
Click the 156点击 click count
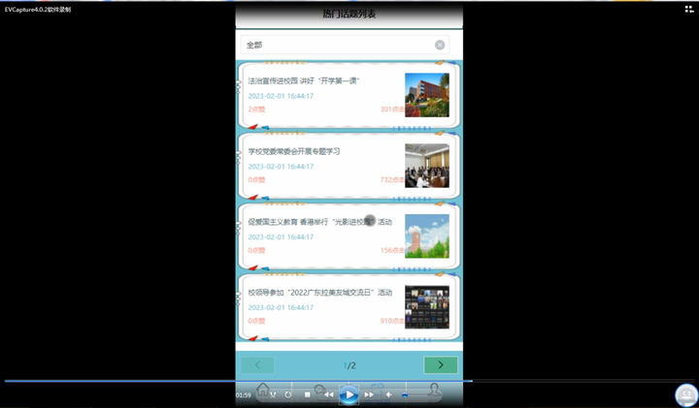tap(392, 250)
